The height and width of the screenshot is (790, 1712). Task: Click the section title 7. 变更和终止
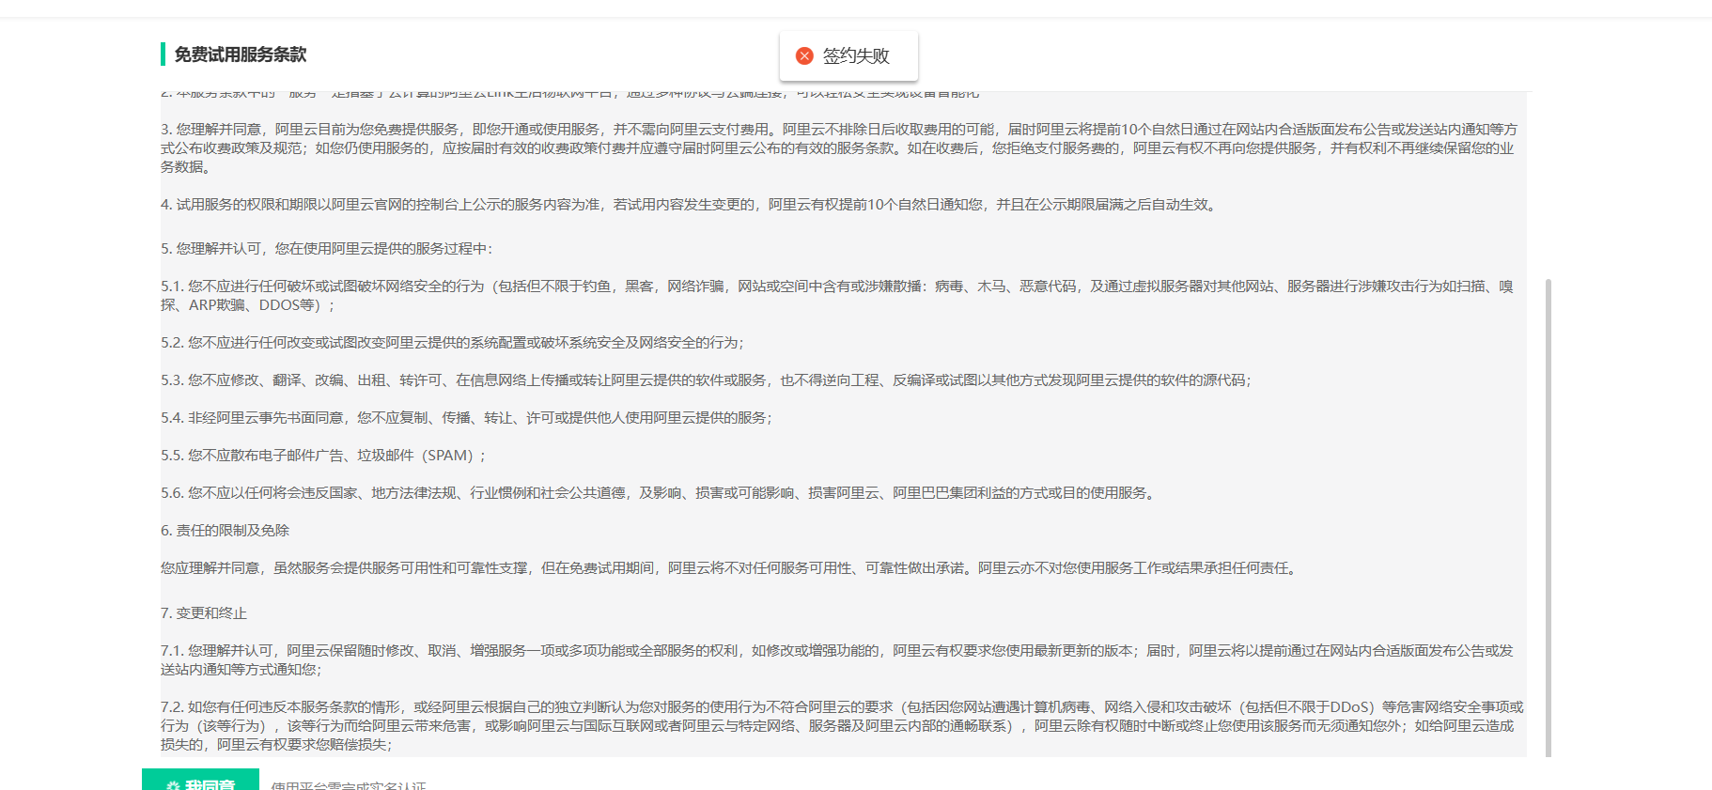[204, 612]
